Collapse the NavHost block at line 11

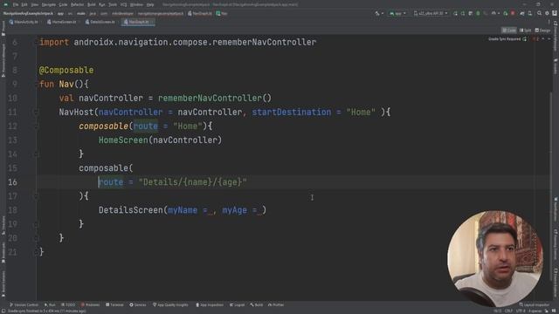pos(36,113)
